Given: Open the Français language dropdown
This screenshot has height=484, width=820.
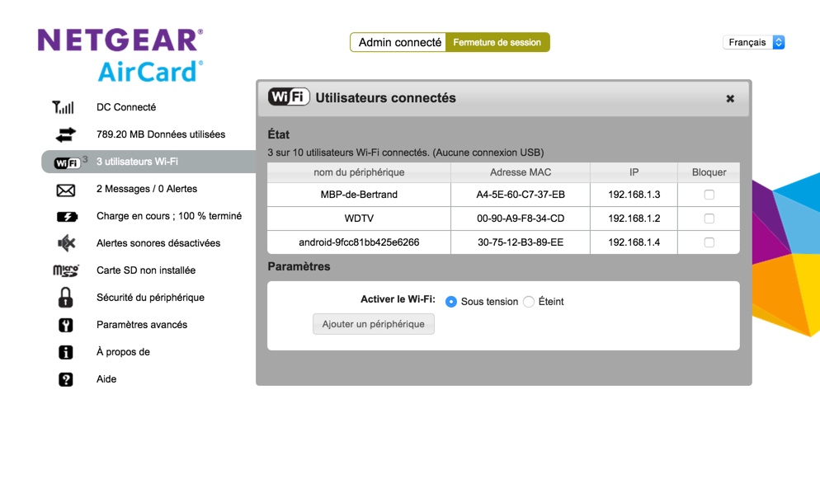Looking at the screenshot, I should (x=753, y=42).
